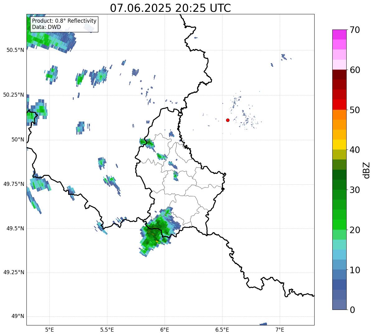Click the colorbar tick label 0
Viewport: 374px width, 336px height.
coord(352,310)
